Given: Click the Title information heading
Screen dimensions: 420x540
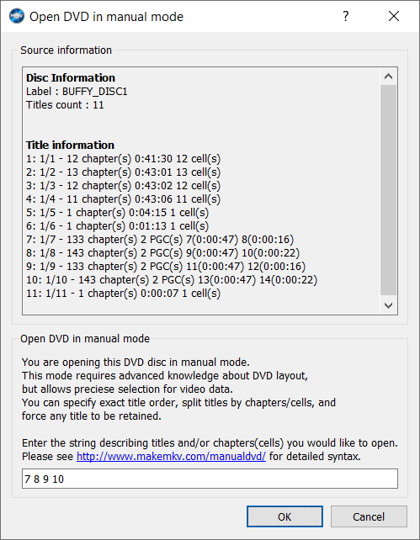Looking at the screenshot, I should [70, 145].
